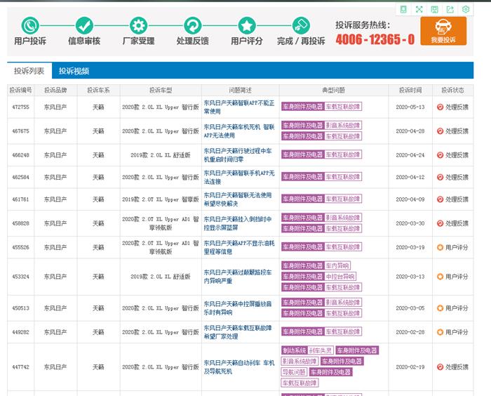Click the 信息审核 checkmark step icon
This screenshot has height=396, width=491.
84,26
